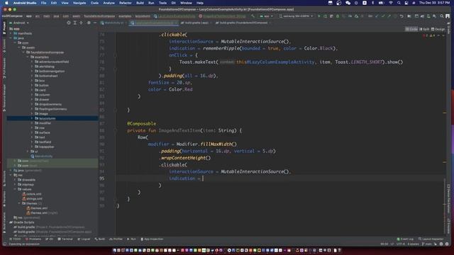Select the topappbar folder in project tree
This screenshot has width=454, height=255.
click(44, 147)
